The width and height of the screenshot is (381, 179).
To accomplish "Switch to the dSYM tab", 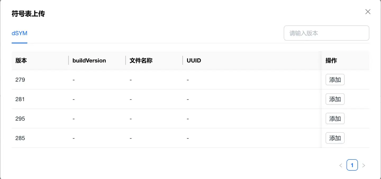I will [19, 33].
